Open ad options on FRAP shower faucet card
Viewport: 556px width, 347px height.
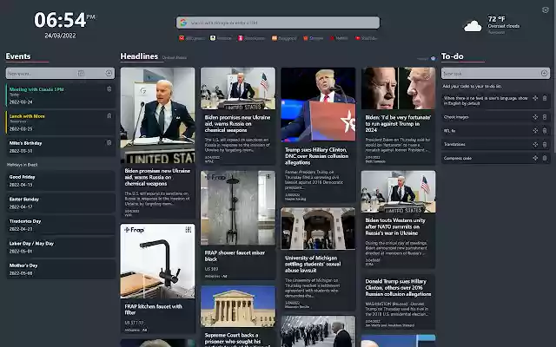268,176
